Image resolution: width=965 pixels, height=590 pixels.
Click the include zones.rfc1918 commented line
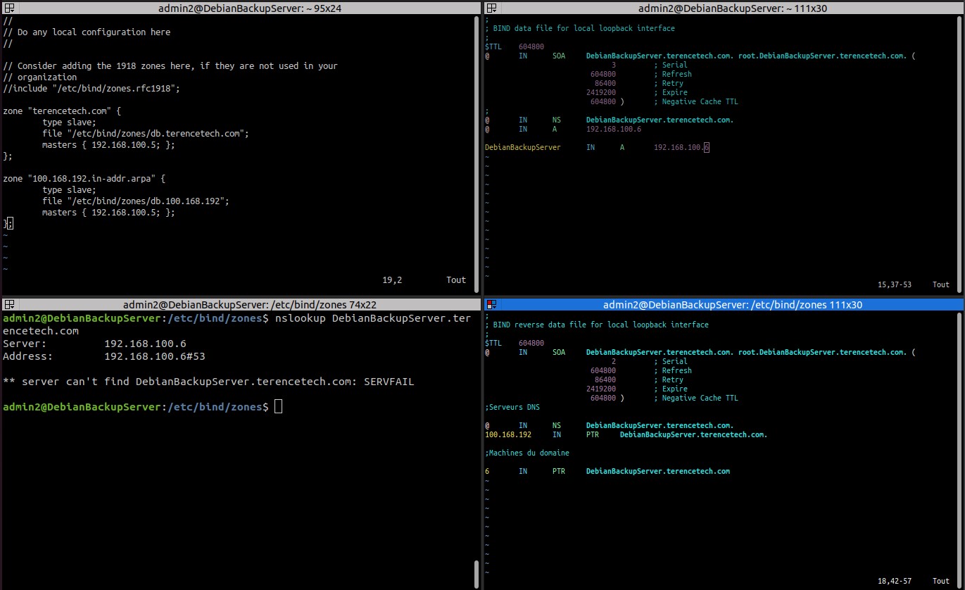[92, 88]
